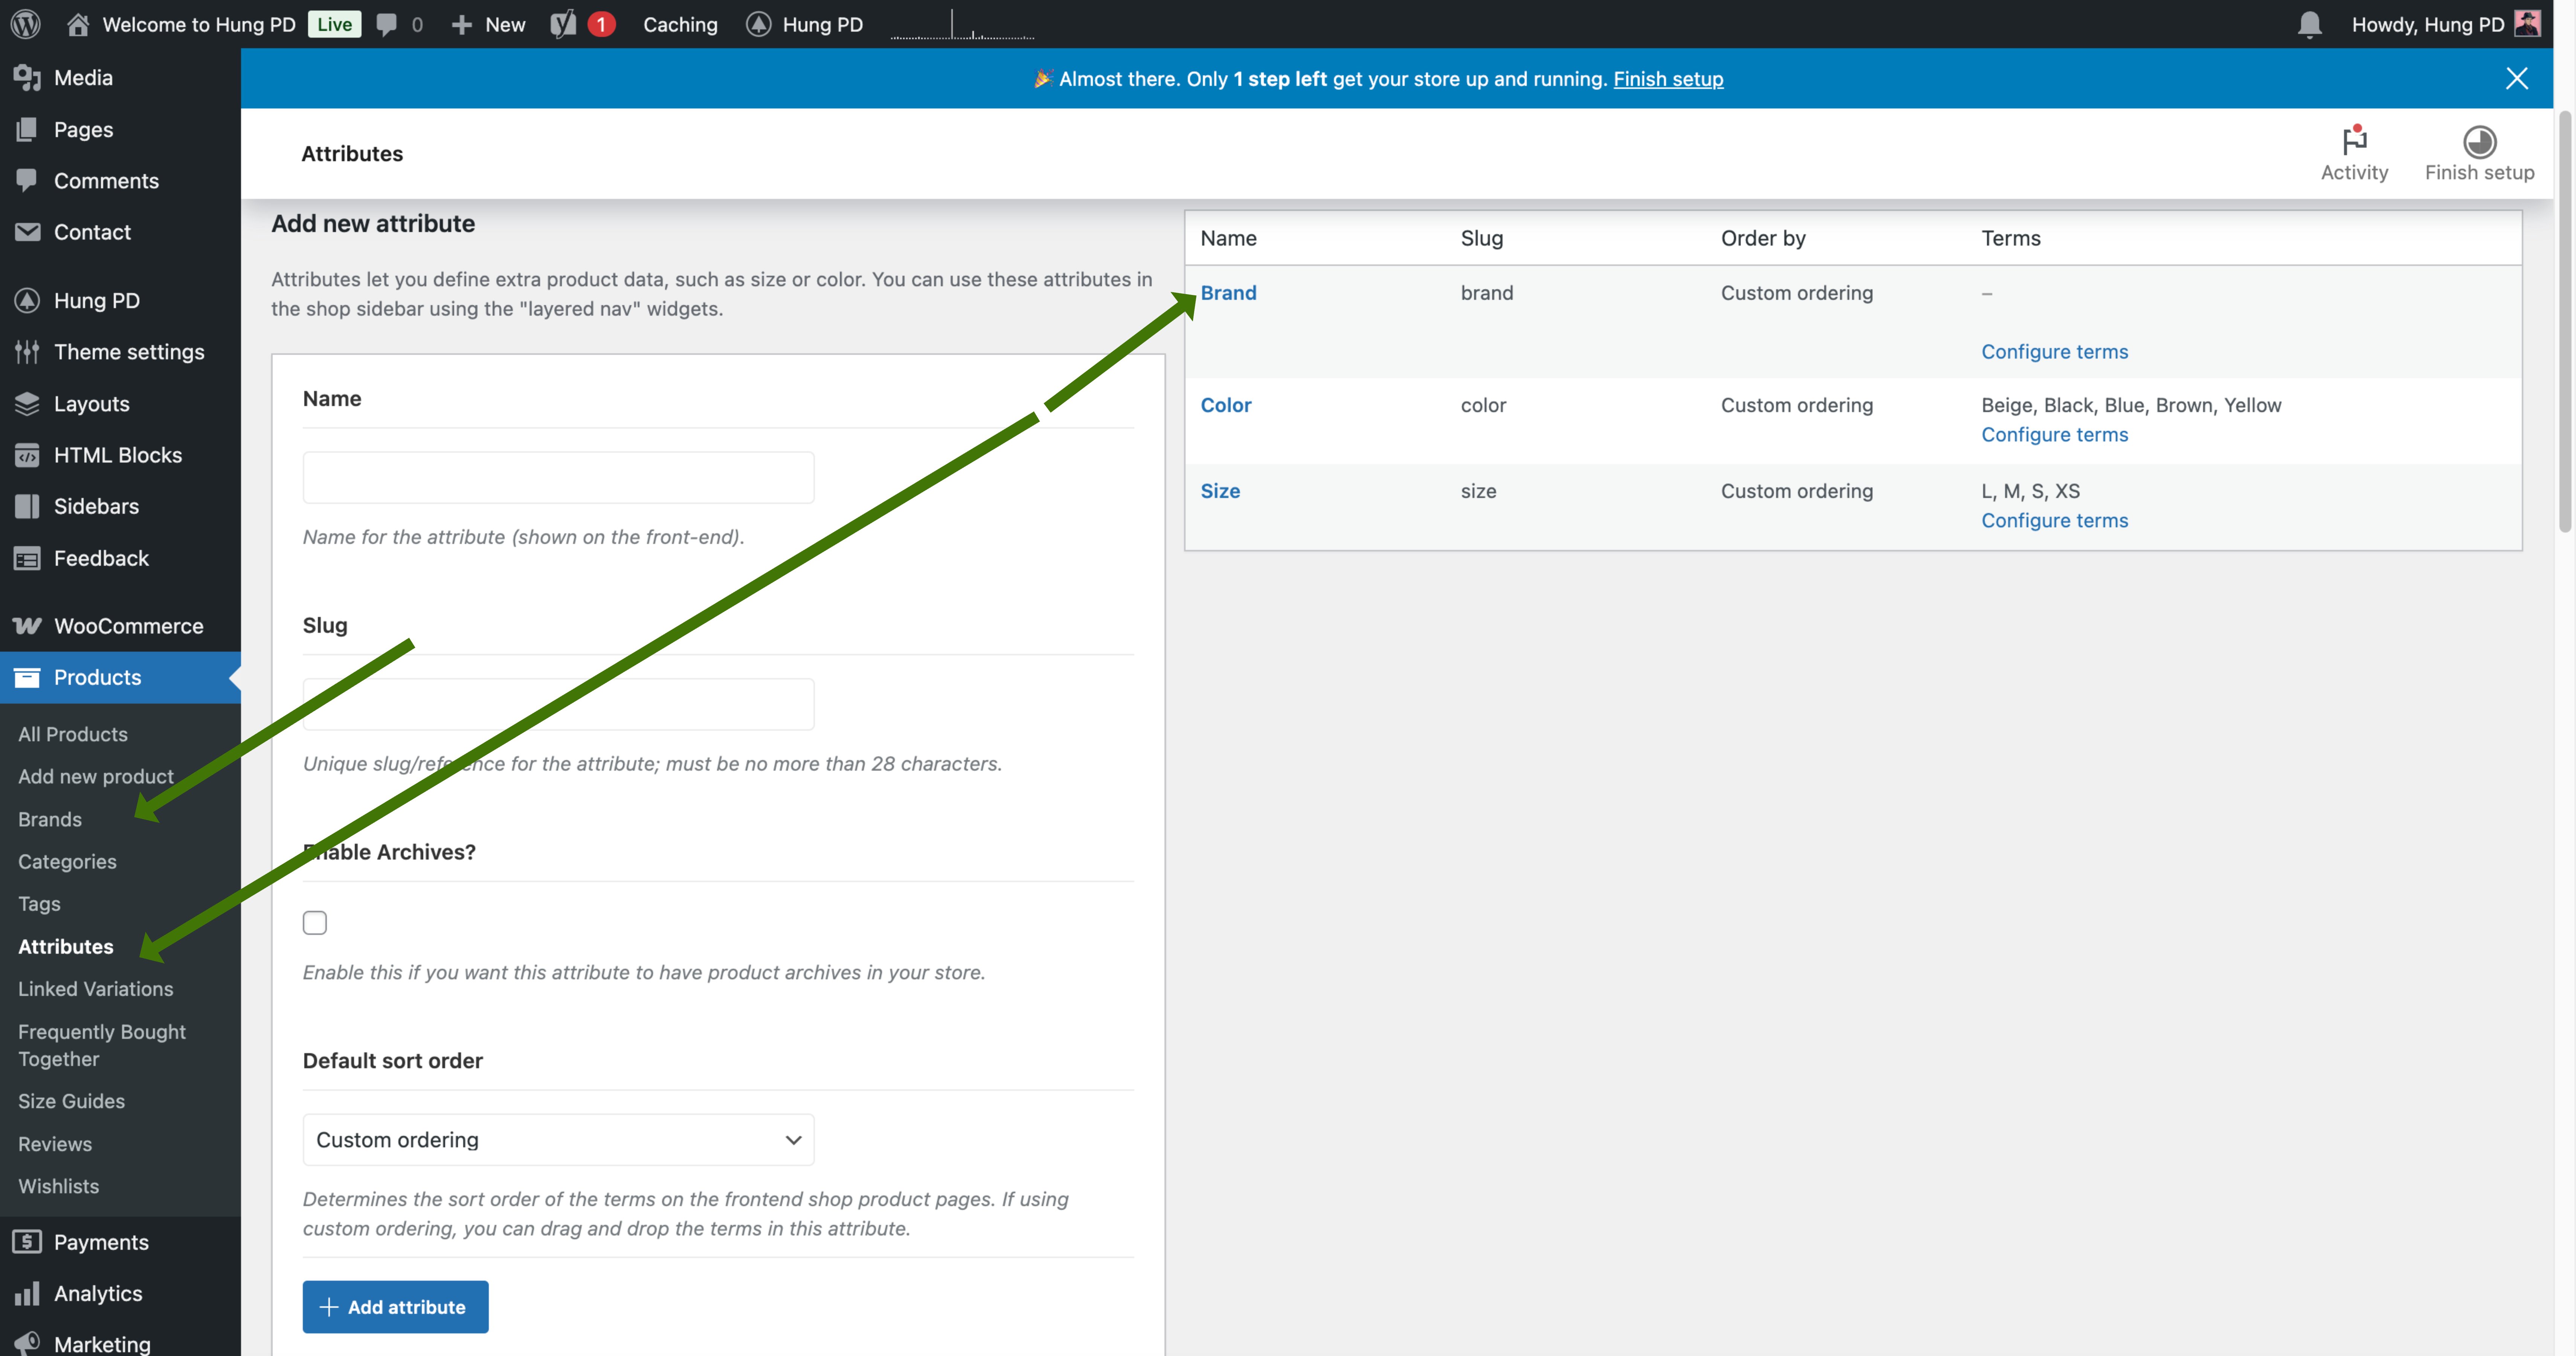
Task: Click the Theme settings sliders icon
Action: coord(27,352)
